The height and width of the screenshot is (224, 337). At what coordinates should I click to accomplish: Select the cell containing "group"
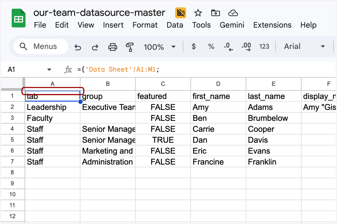coord(108,96)
